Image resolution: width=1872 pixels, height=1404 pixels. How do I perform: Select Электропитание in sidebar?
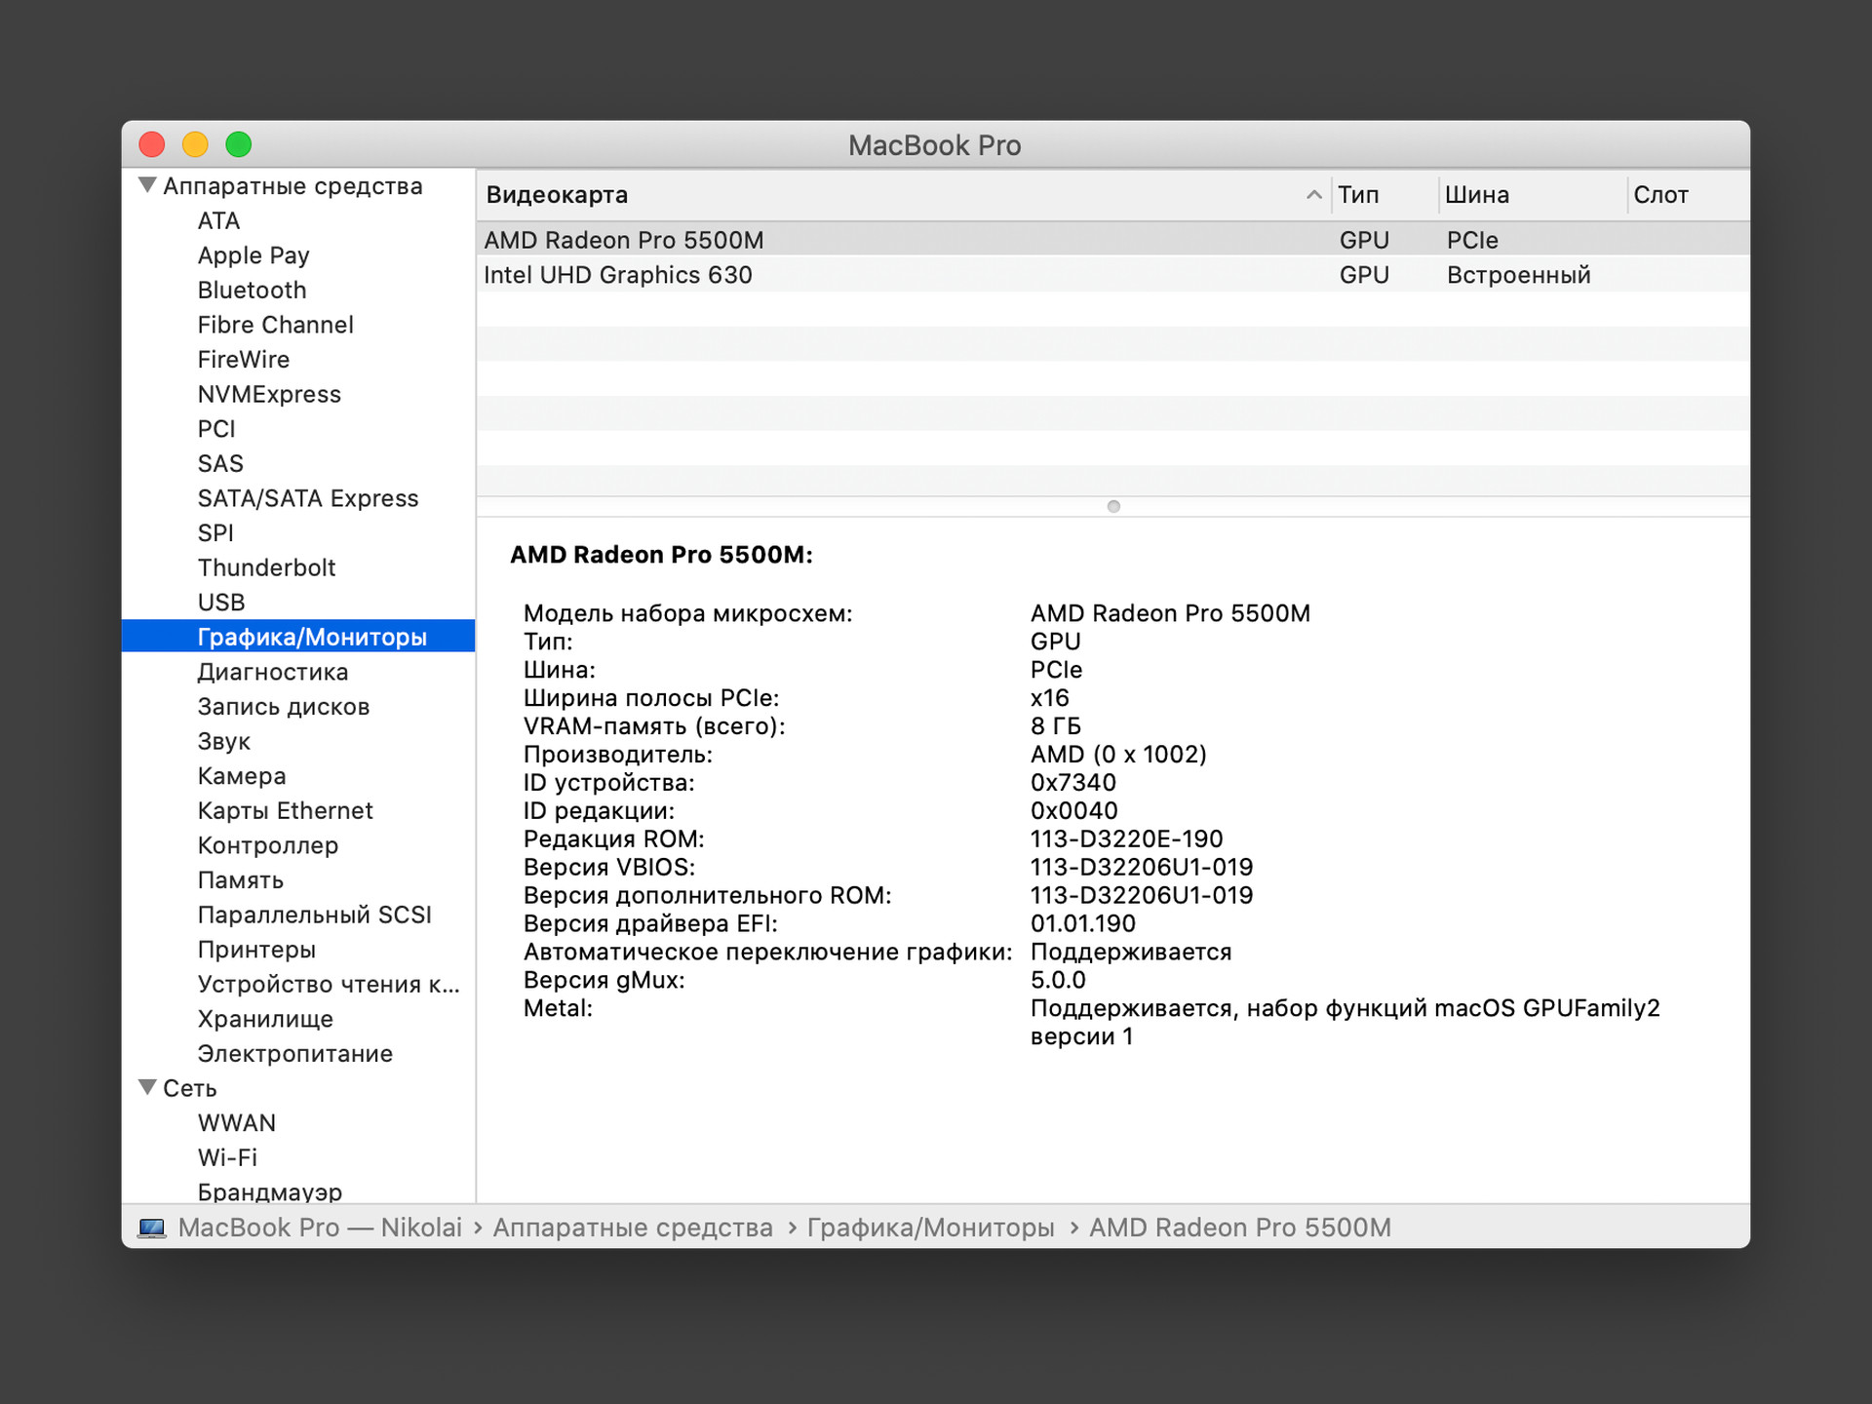295,1053
